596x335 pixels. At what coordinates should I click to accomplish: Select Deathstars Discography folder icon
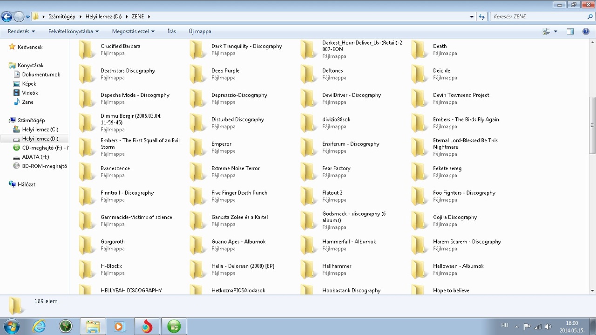pos(87,74)
